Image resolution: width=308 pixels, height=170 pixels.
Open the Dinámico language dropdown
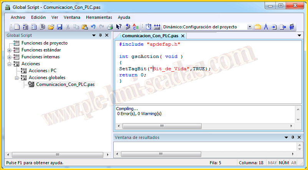pyautogui.click(x=250, y=27)
